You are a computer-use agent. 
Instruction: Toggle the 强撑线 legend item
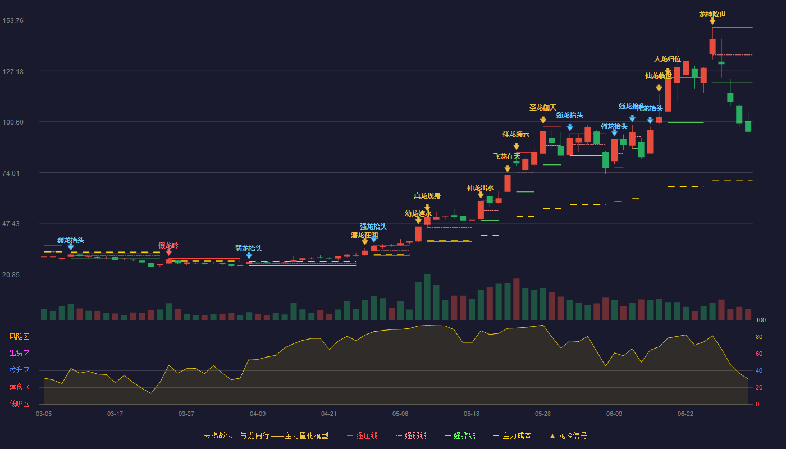click(x=460, y=436)
